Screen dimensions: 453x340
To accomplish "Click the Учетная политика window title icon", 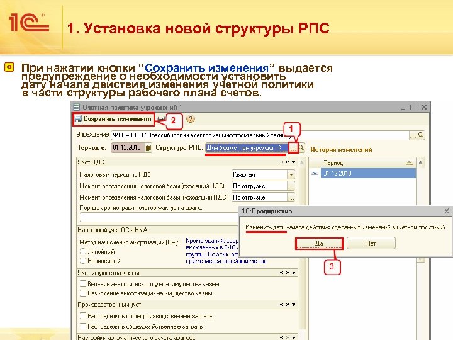I will (77, 107).
